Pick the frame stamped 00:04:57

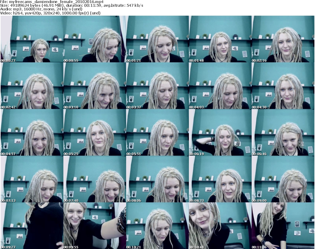[32, 133]
